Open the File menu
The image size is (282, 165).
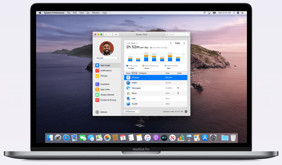[x=69, y=13]
